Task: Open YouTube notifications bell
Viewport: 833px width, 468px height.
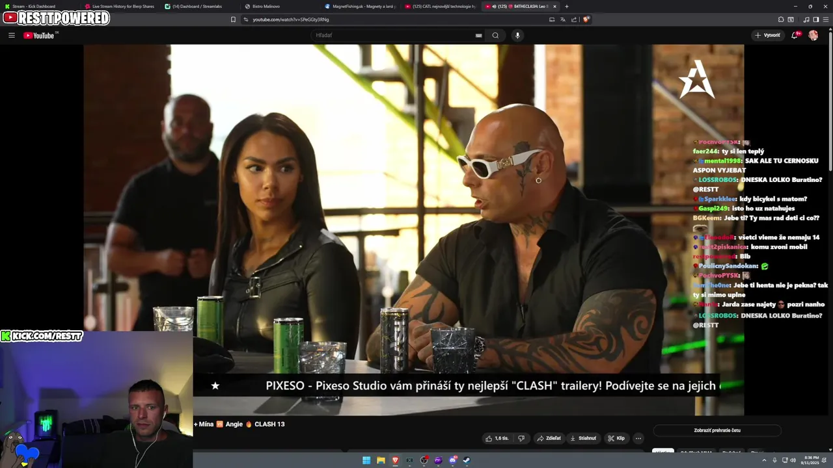Action: pos(795,35)
